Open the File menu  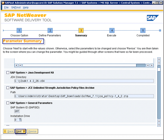pyautogui.click(x=6, y=7)
